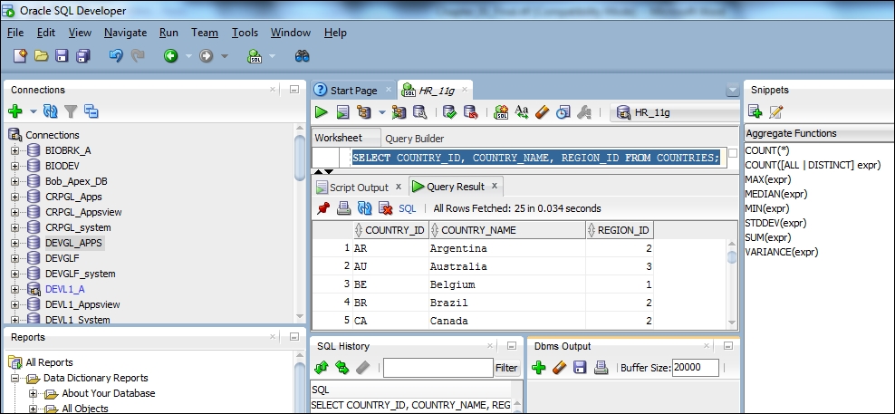Click the SQL Tuning Advisor icon
This screenshot has width=895, height=414.
pyautogui.click(x=420, y=112)
